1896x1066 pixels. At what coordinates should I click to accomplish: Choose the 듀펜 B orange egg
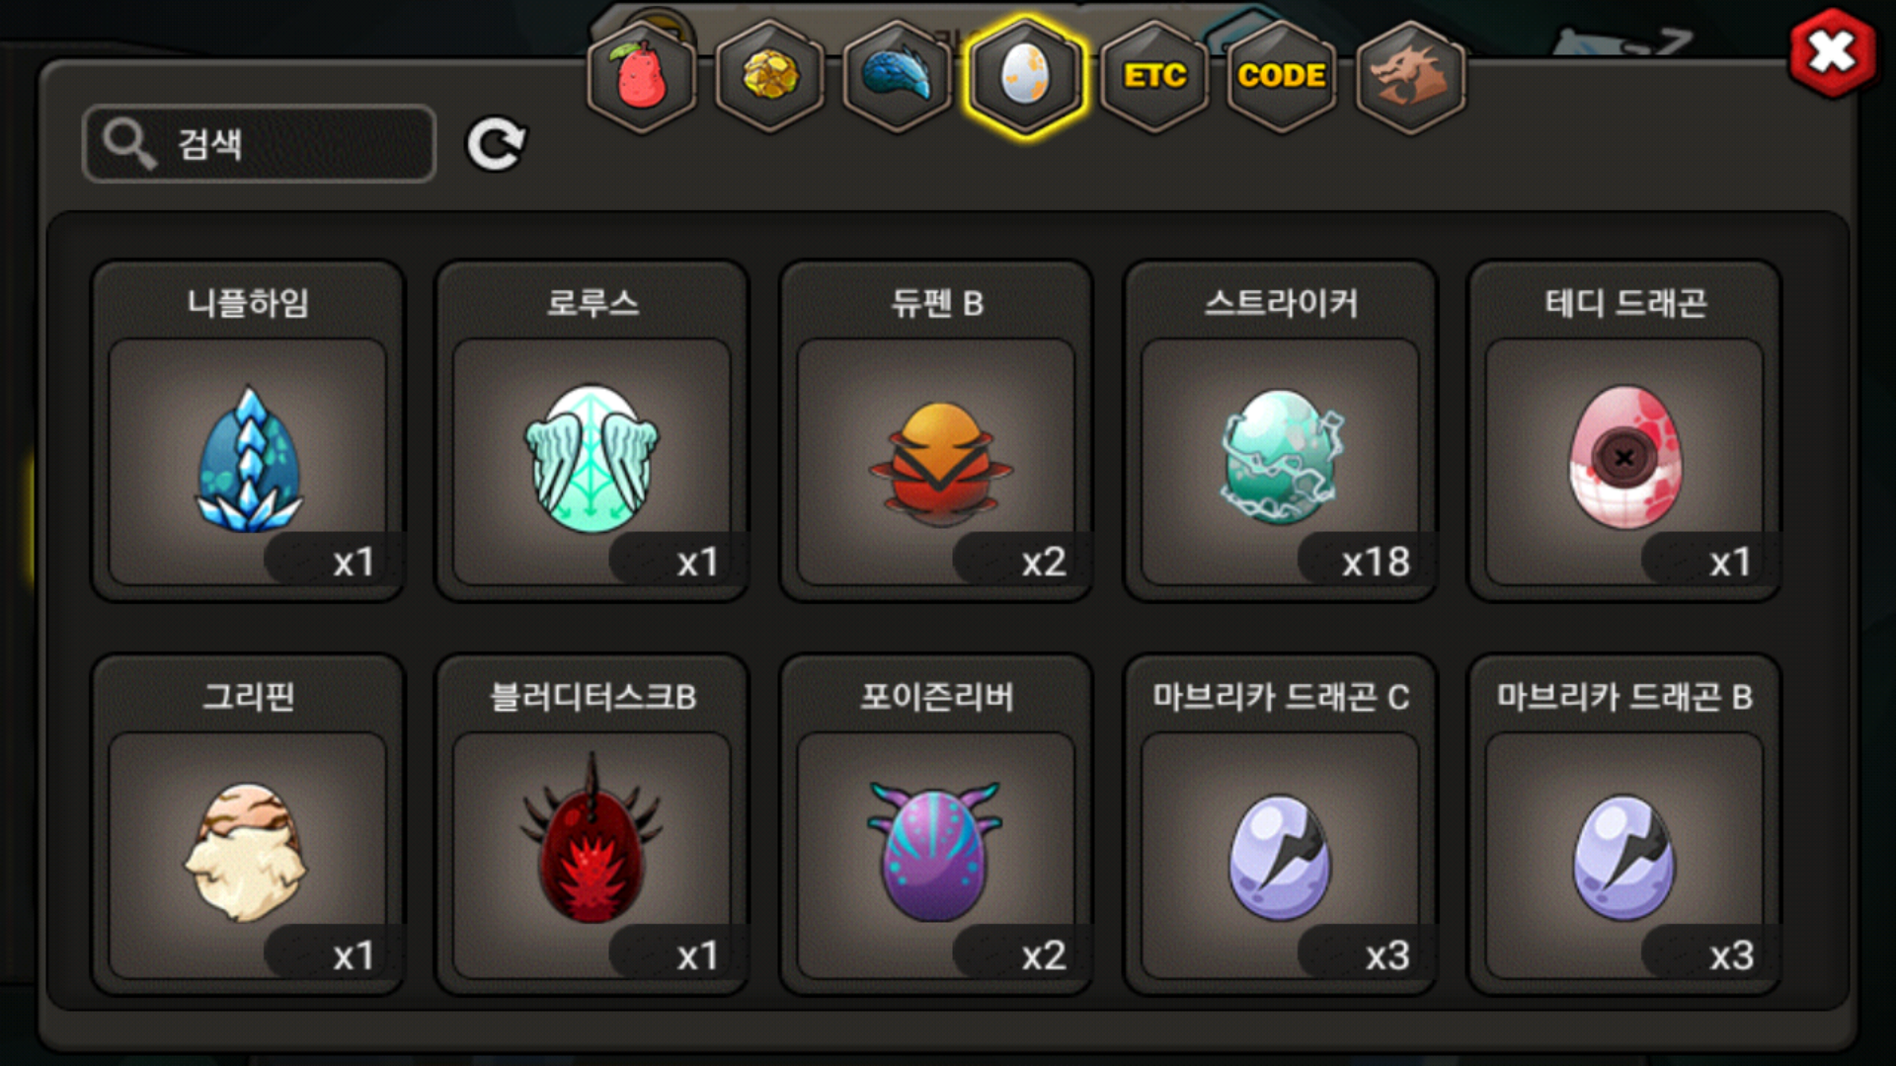pyautogui.click(x=936, y=430)
